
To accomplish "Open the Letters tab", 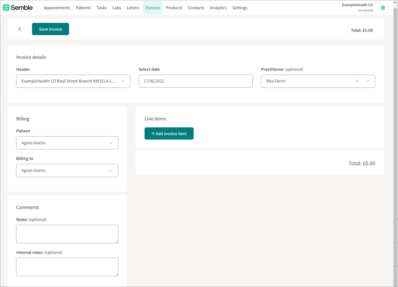I will coord(133,8).
